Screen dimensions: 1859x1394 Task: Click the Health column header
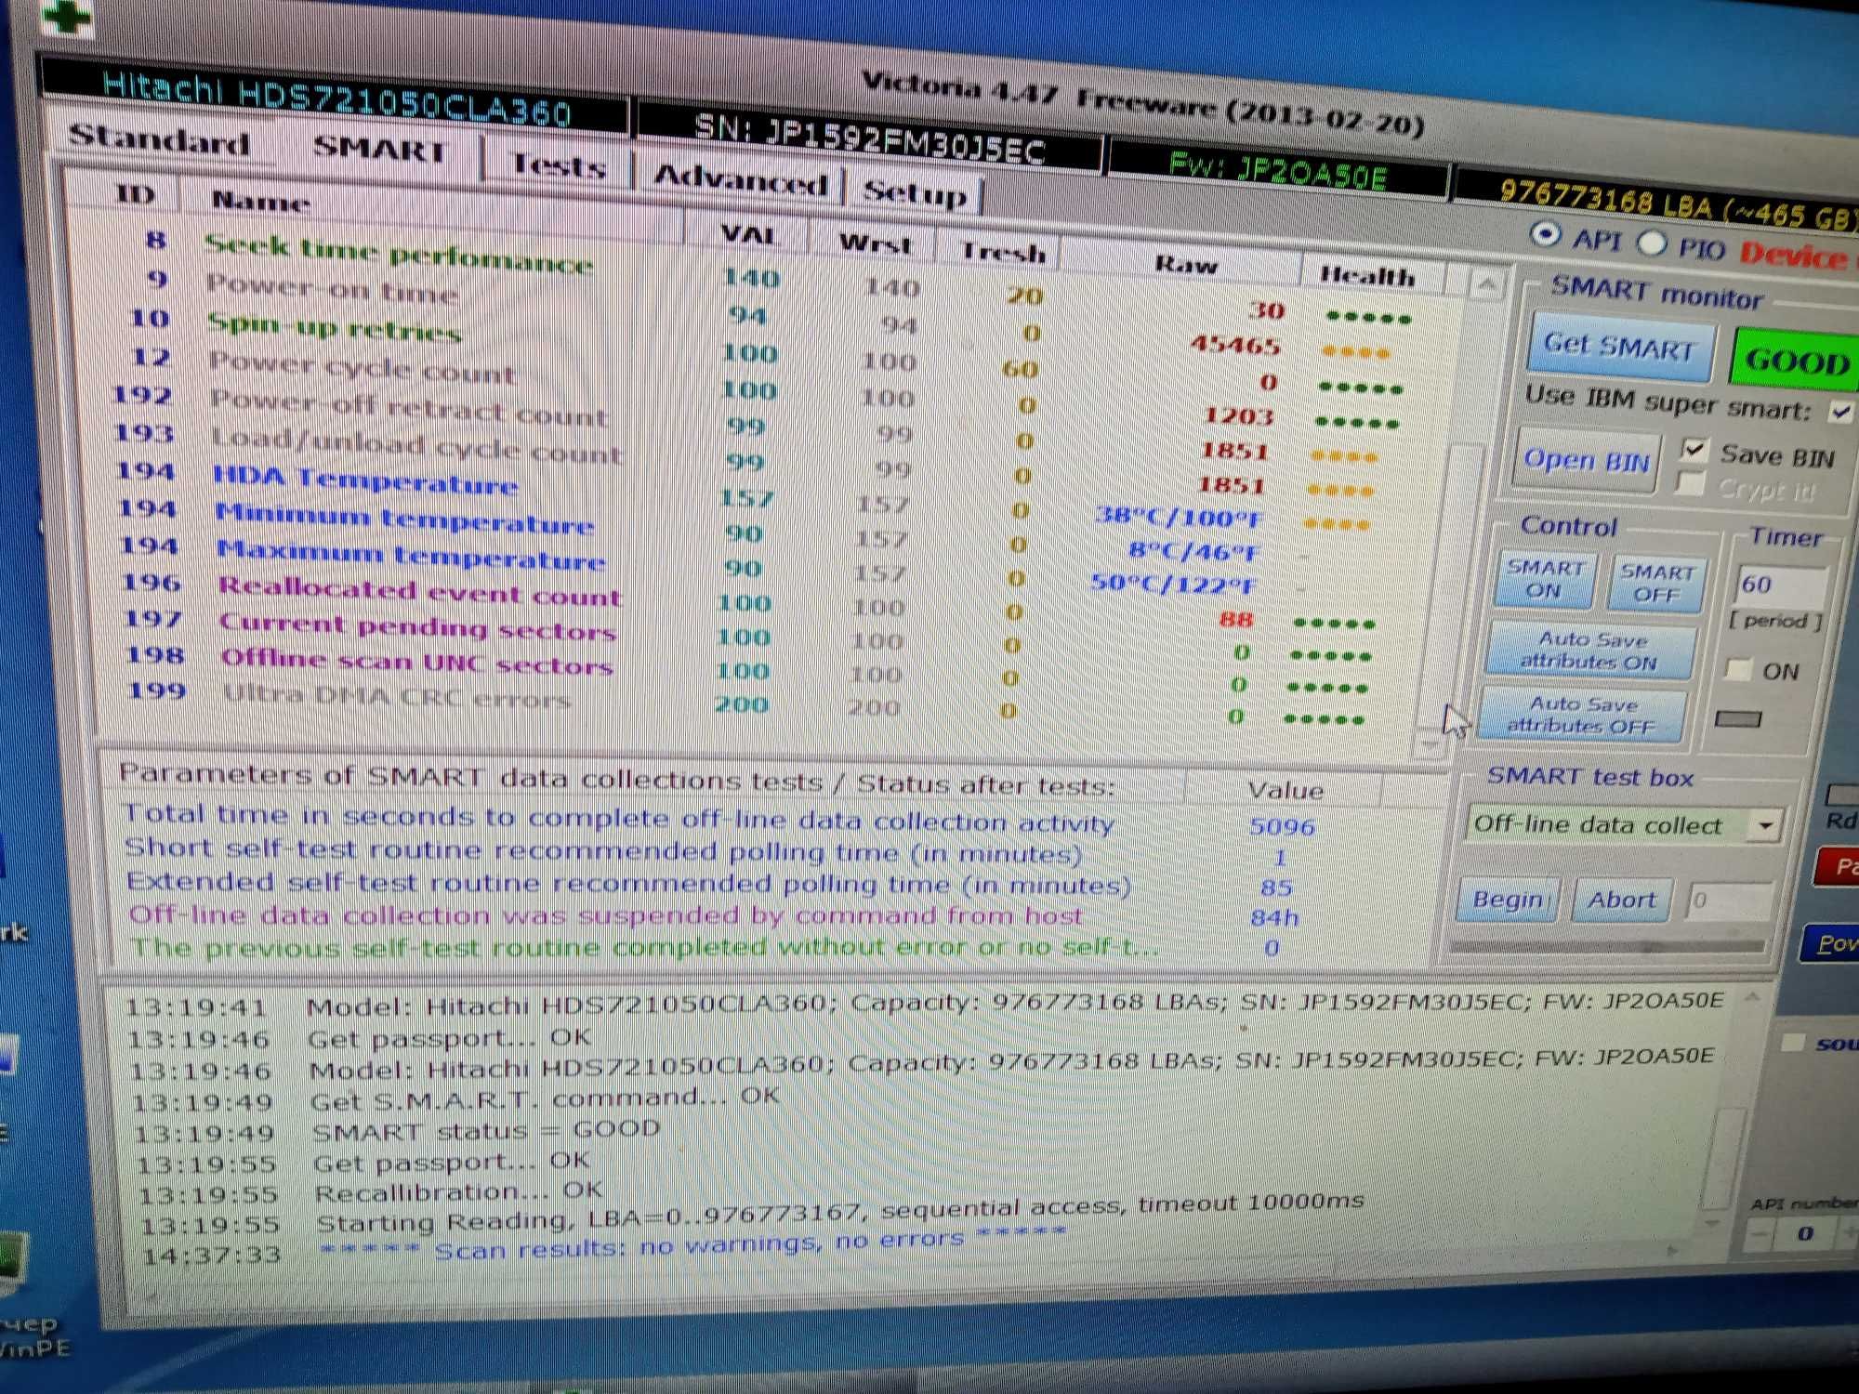point(1366,276)
